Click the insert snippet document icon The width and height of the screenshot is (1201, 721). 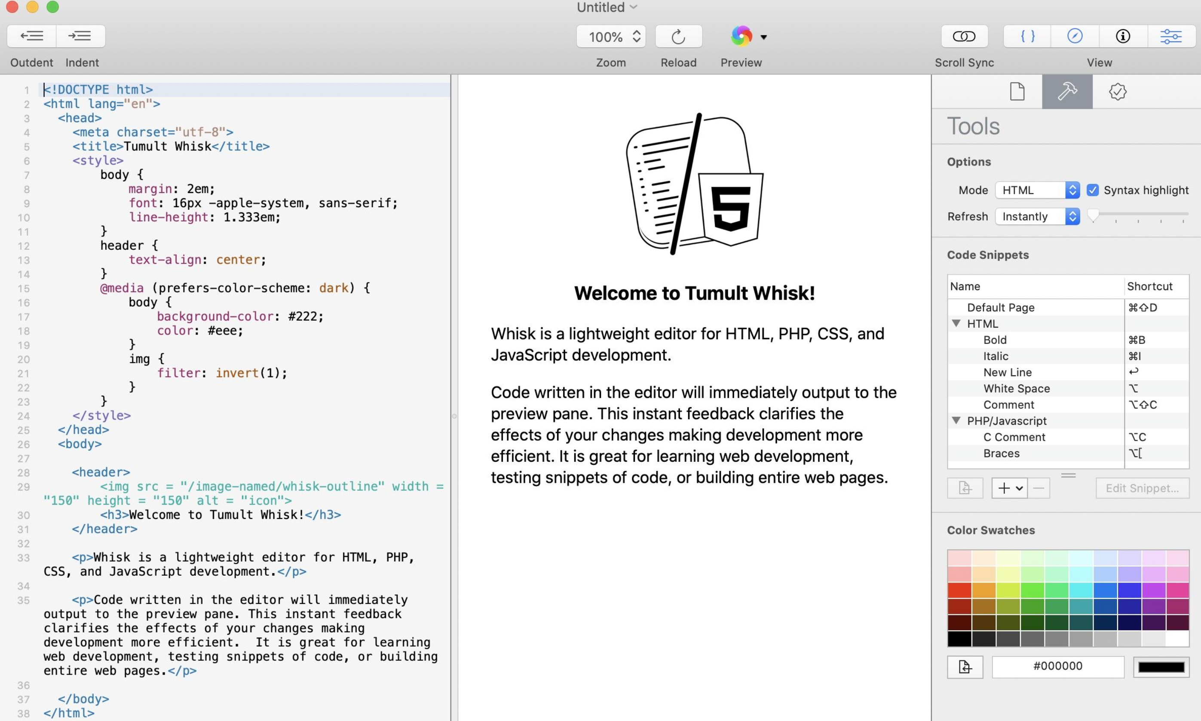[965, 488]
